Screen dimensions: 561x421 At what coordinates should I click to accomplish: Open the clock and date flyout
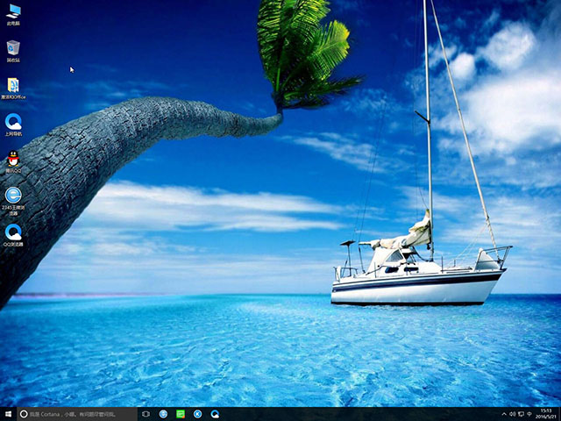(546, 414)
